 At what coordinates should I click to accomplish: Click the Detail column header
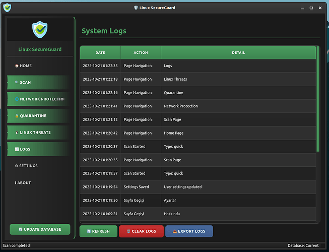click(238, 53)
